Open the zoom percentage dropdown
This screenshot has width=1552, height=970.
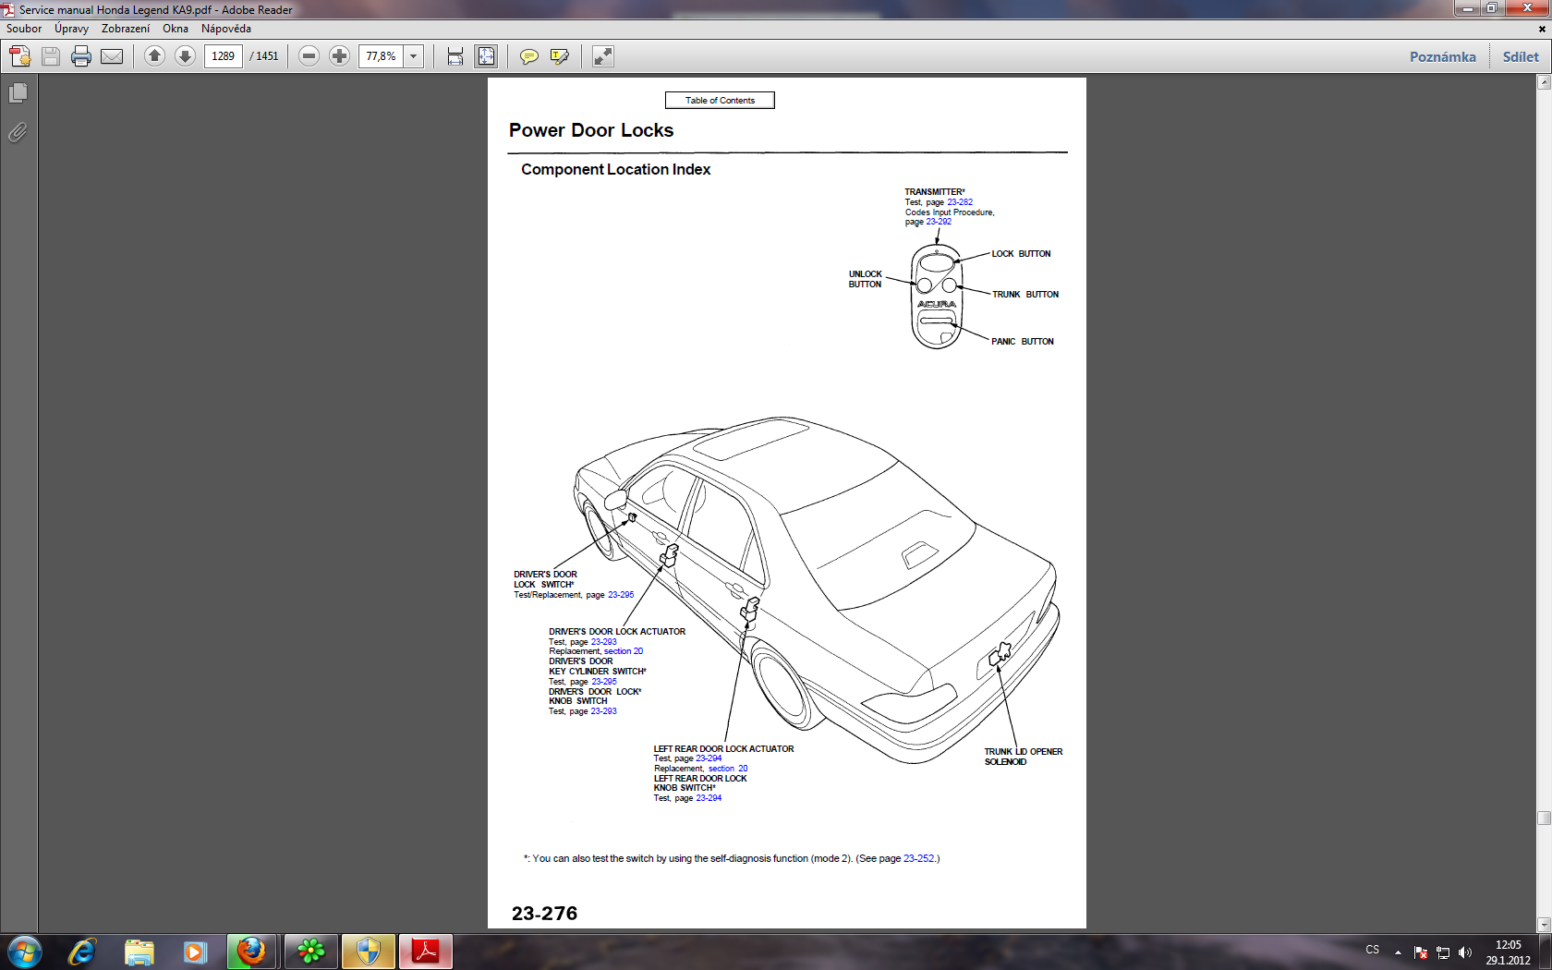click(414, 56)
